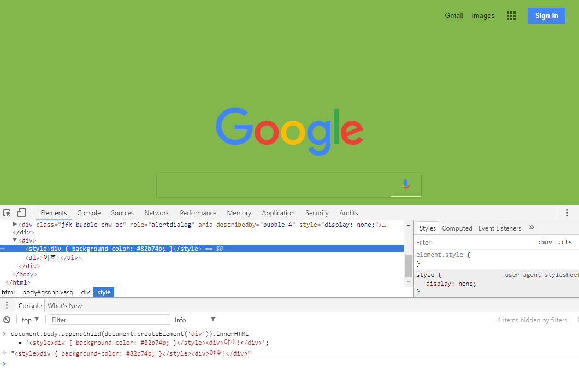Click the none value of display property
The image size is (579, 372).
(465, 284)
